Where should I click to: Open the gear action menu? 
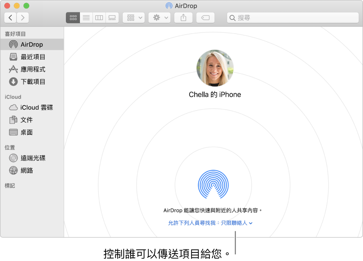click(x=159, y=18)
